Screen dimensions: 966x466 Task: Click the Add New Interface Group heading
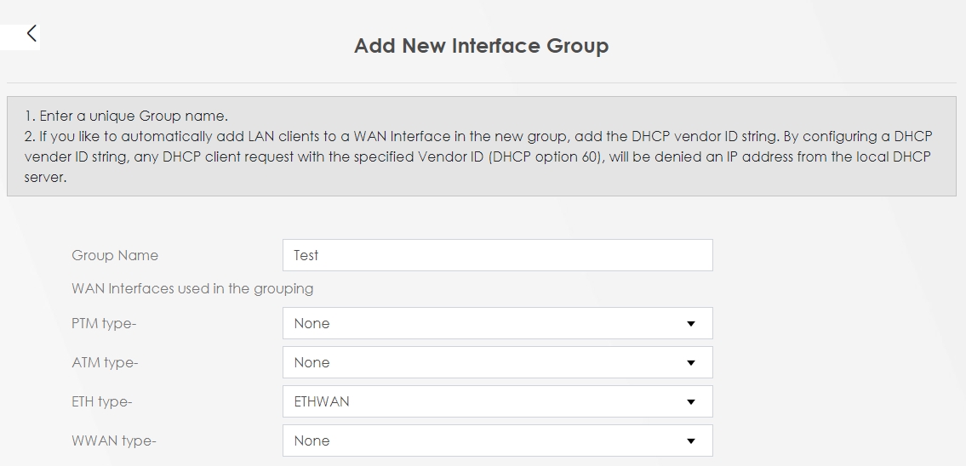(x=481, y=46)
